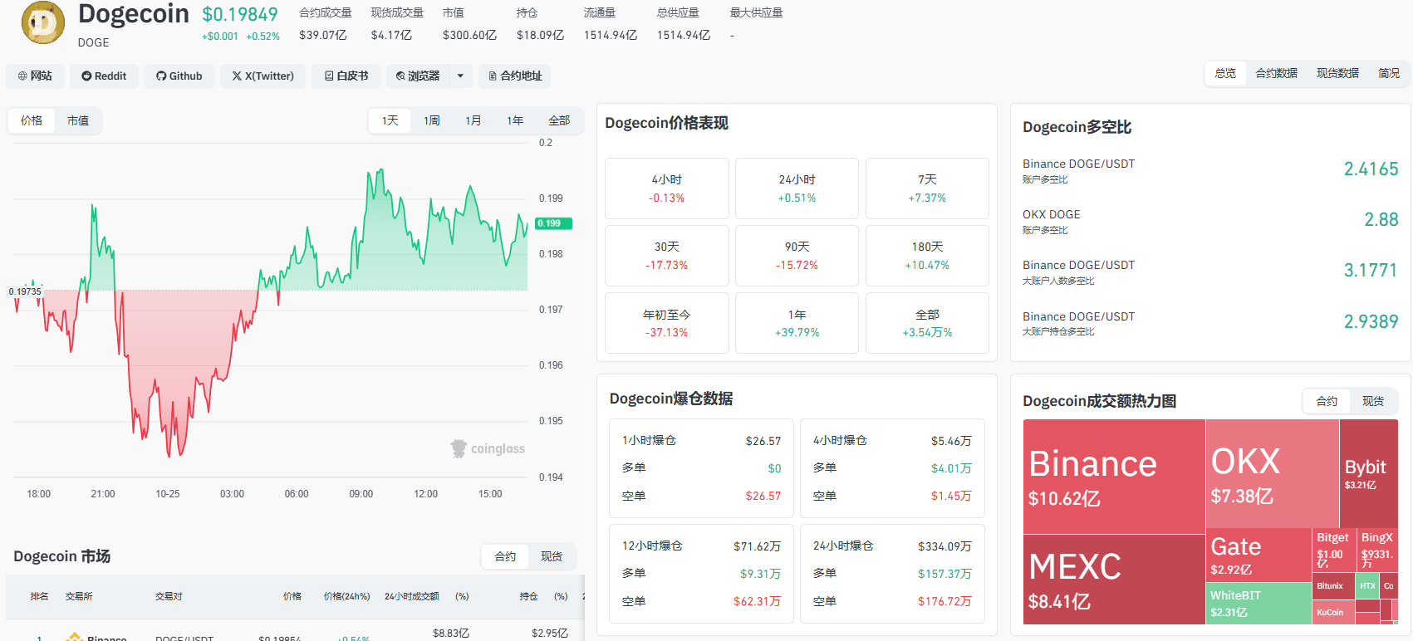Open the 白皮书 whitepaper button
This screenshot has width=1413, height=641.
point(346,76)
